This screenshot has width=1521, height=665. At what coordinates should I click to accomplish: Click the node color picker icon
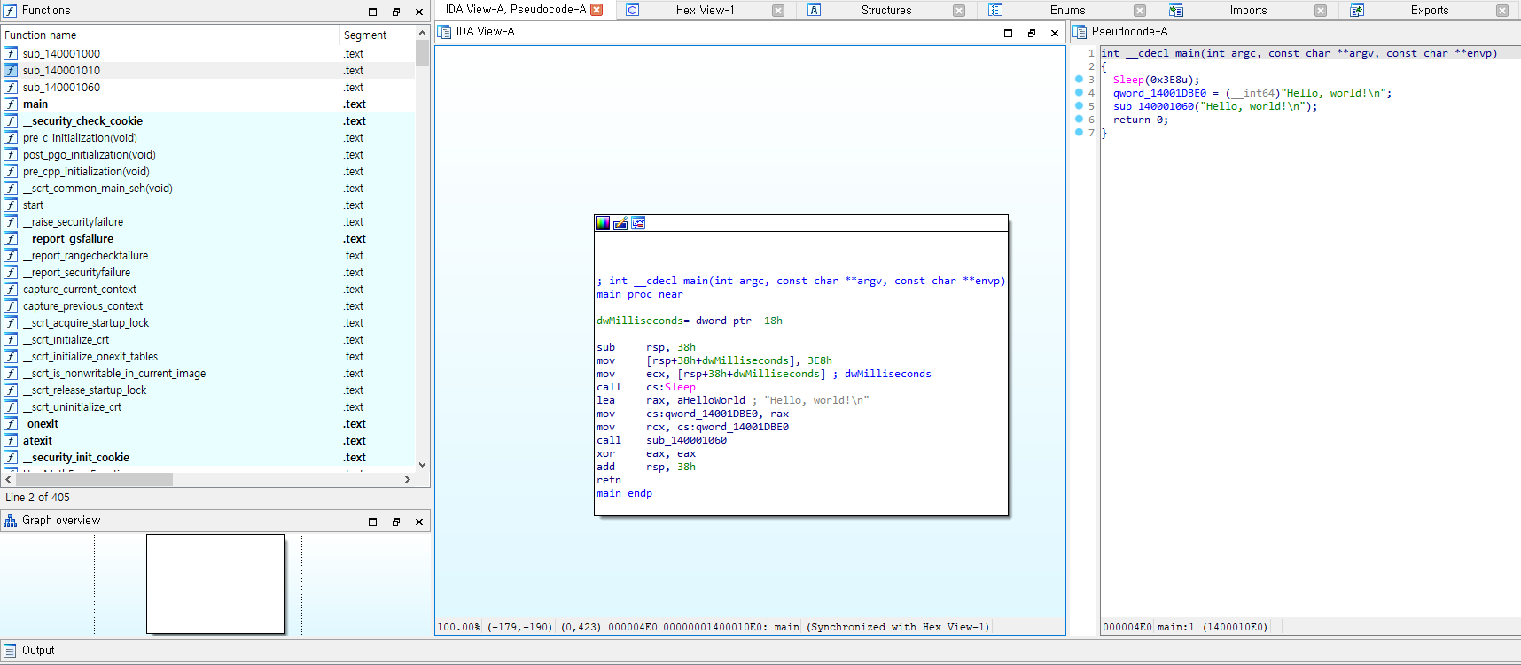[x=603, y=223]
